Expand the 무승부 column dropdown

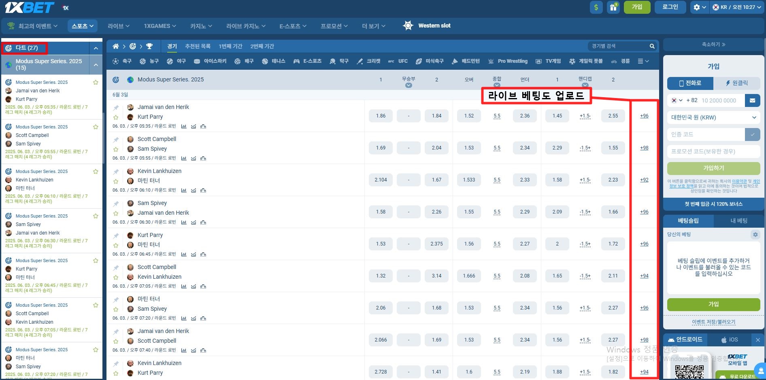[409, 85]
